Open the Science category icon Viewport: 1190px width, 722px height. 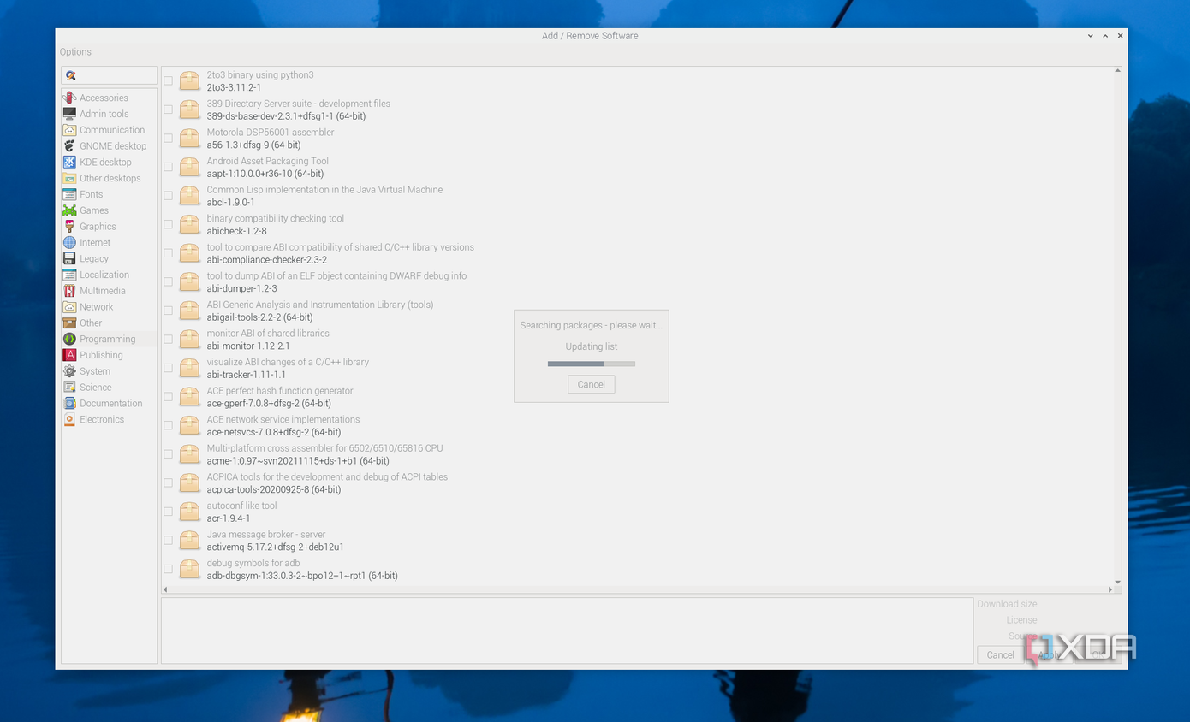[x=69, y=388]
